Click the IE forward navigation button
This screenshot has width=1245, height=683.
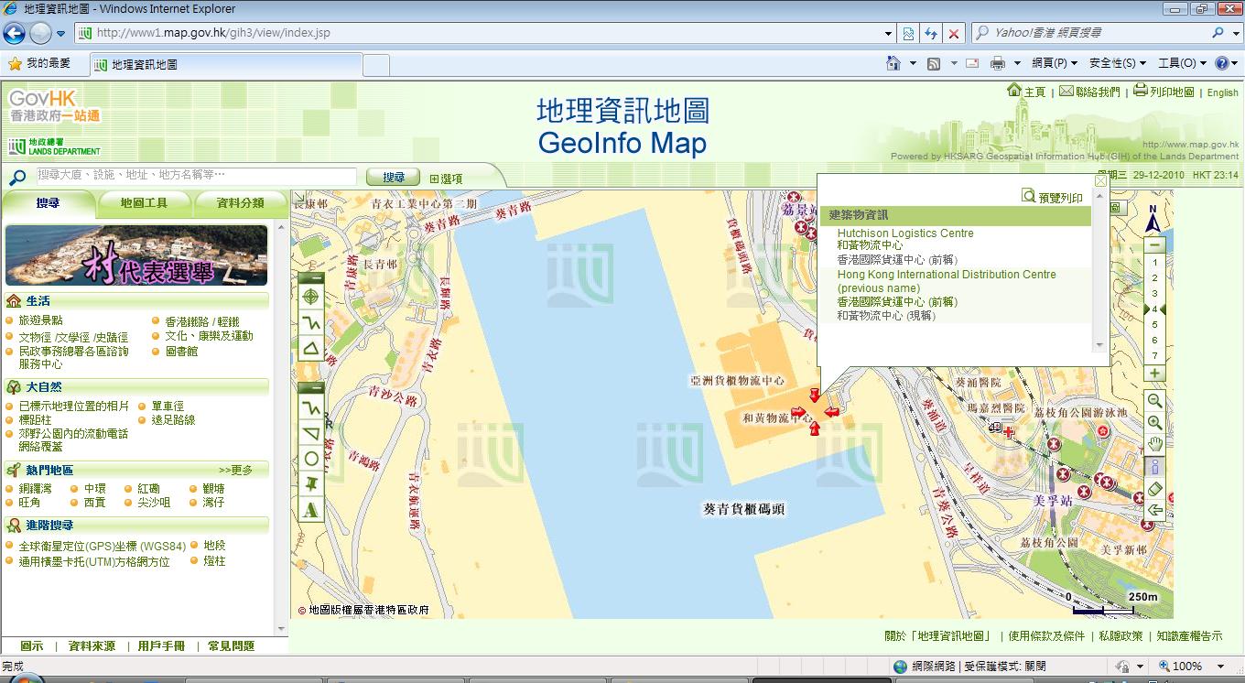point(40,33)
